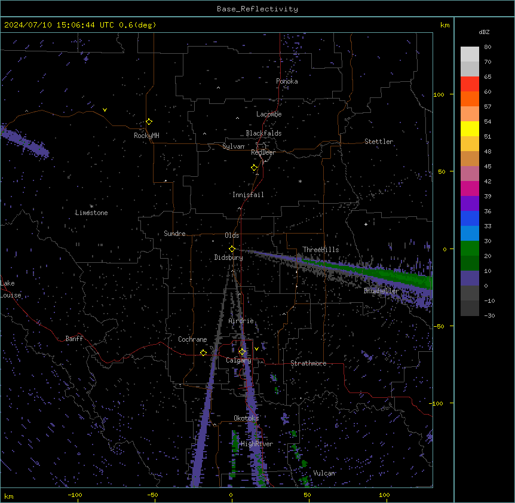
Task: Click the yellow diamond marker beside RockyMH
Action: coord(149,122)
